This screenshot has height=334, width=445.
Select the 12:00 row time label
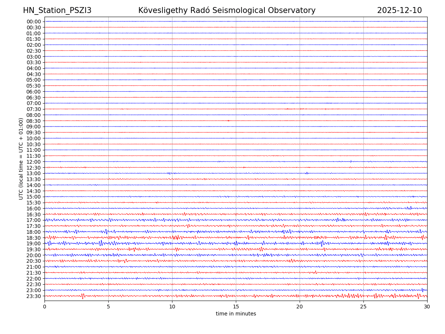pyautogui.click(x=33, y=162)
